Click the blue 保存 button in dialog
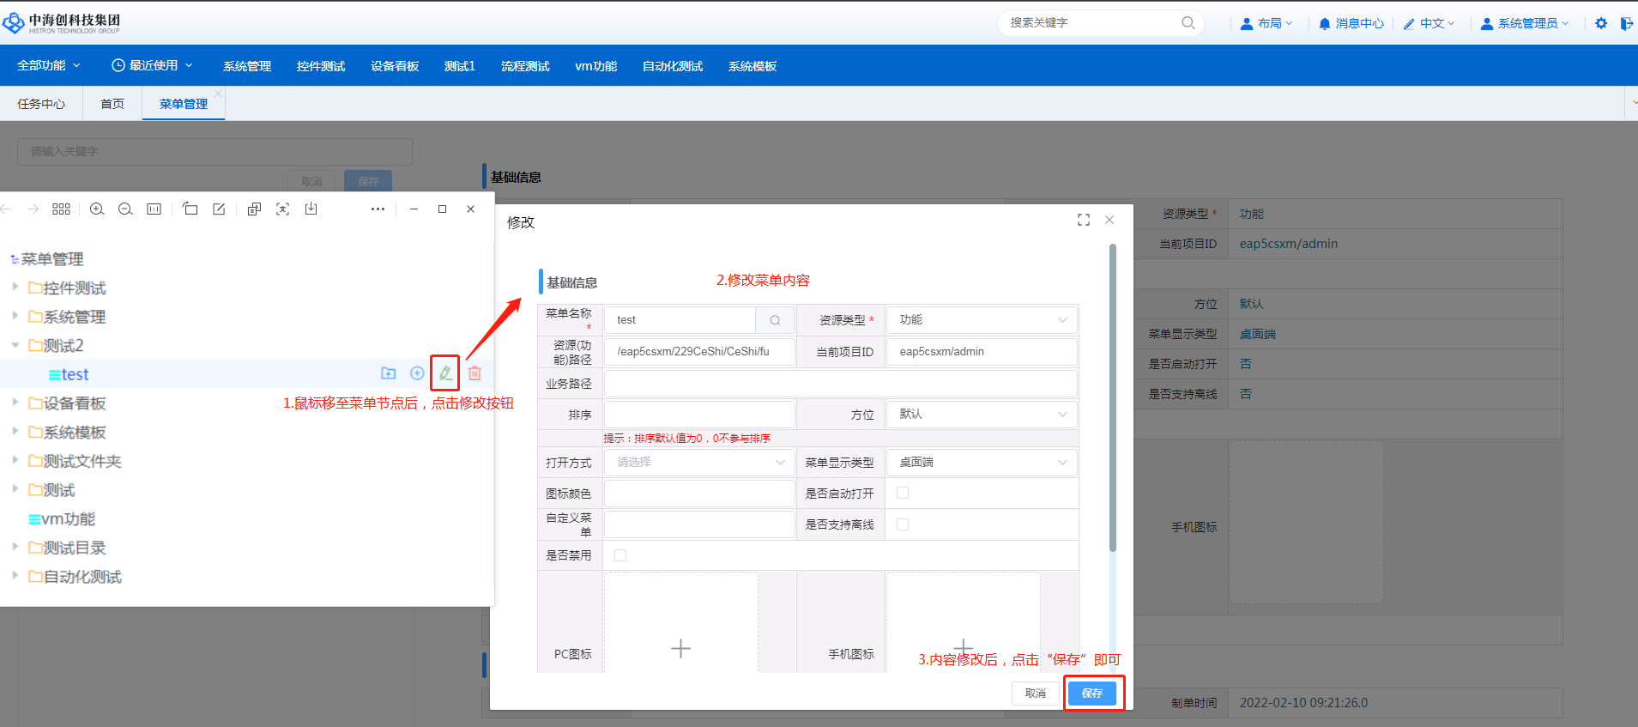The height and width of the screenshot is (727, 1638). [1091, 694]
